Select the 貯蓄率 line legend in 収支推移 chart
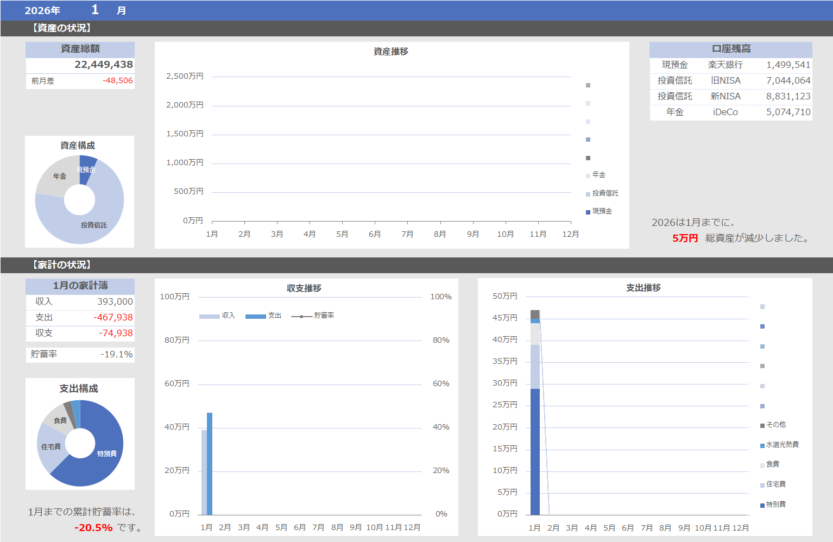 (x=313, y=316)
